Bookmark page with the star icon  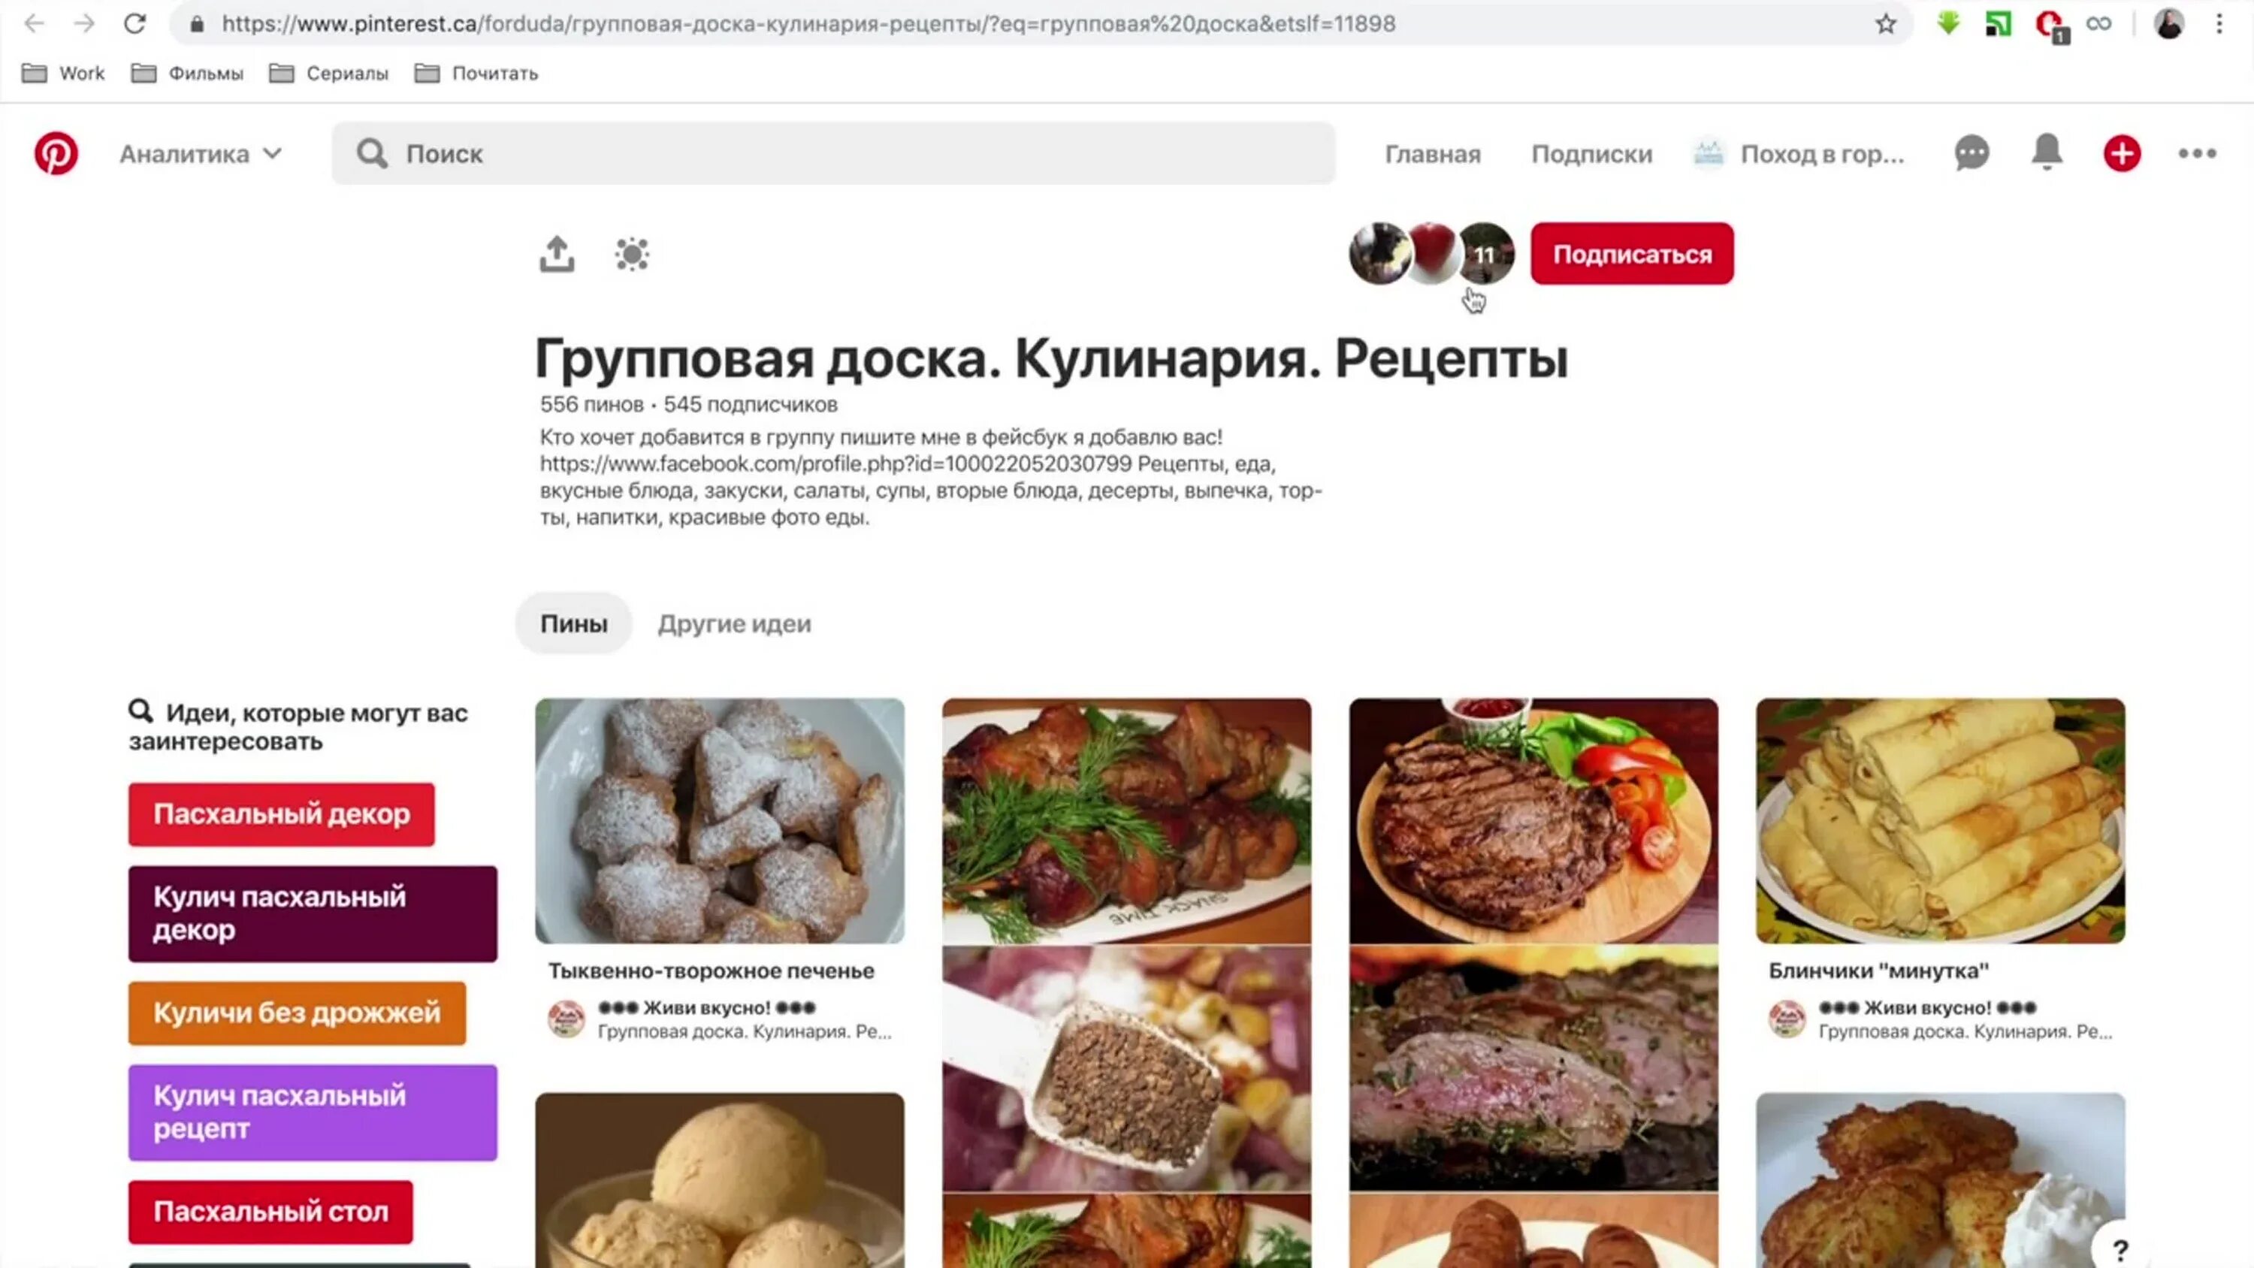[x=1886, y=23]
